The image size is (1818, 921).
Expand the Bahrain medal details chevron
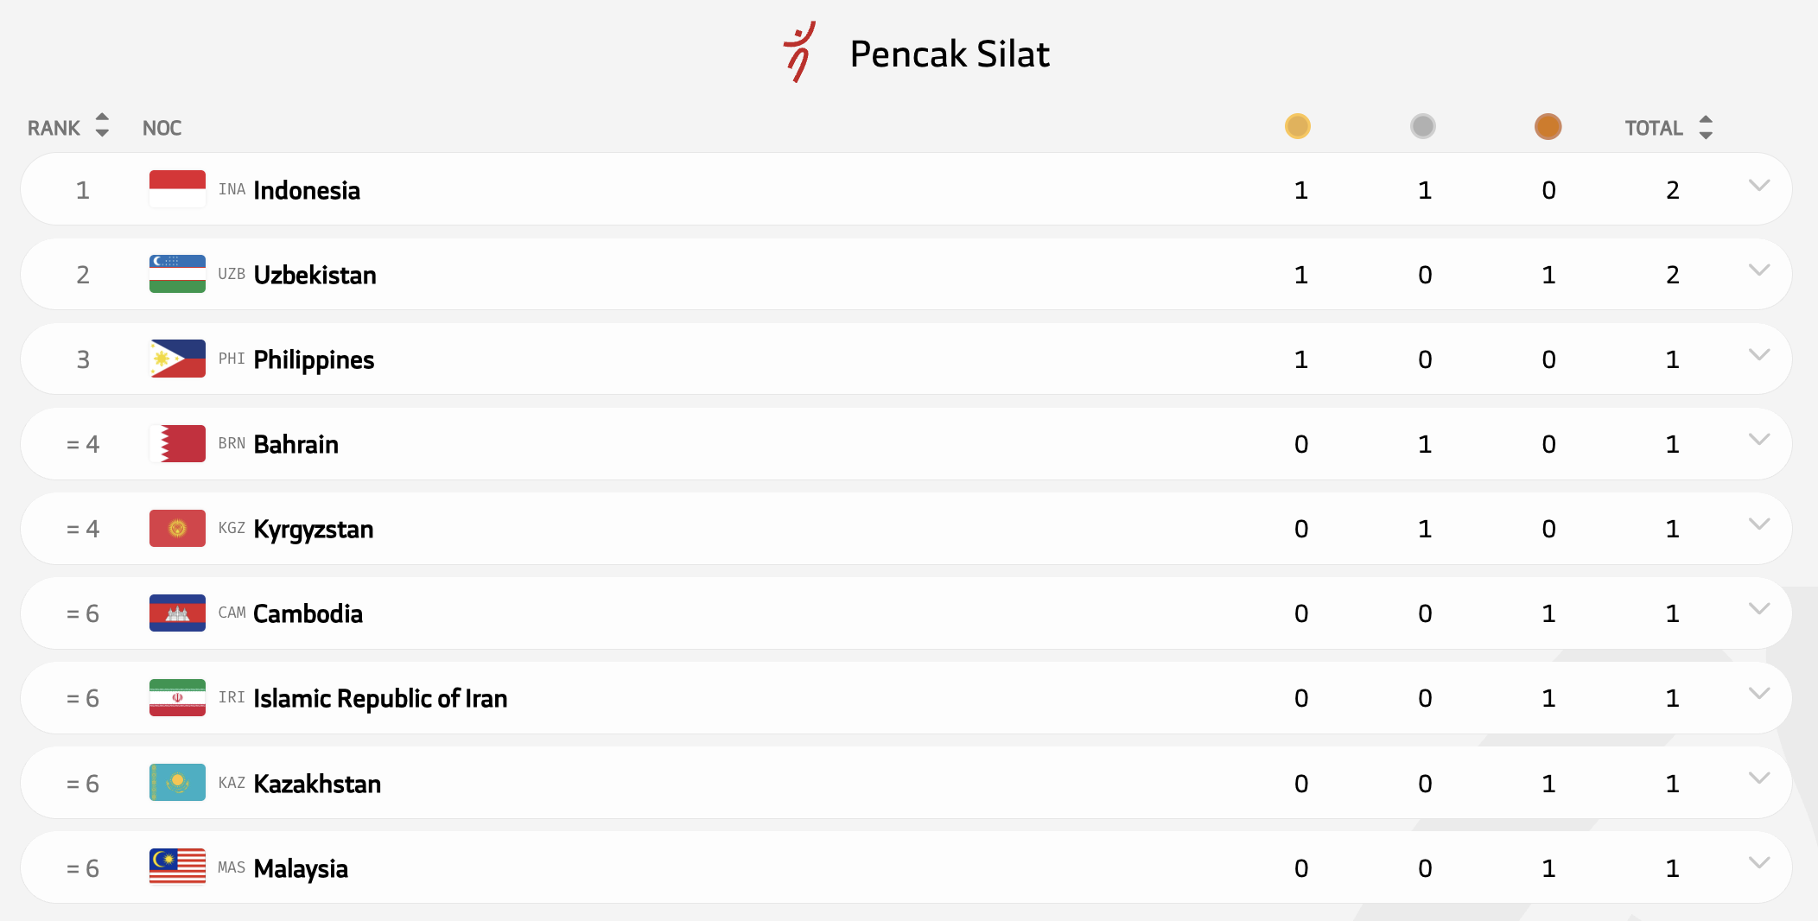[x=1758, y=440]
